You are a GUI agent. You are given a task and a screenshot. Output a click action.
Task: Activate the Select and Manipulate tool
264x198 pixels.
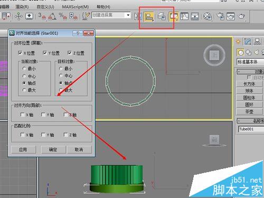[x=18, y=16]
